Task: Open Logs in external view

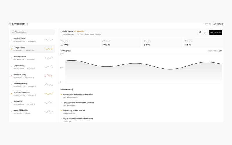Action: point(202,32)
